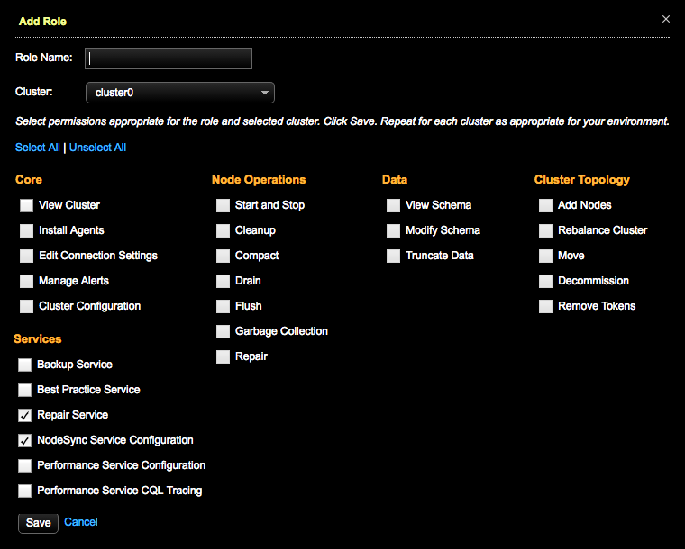
Task: Tick Edit Connection Settings checkbox
Action: pyautogui.click(x=25, y=256)
